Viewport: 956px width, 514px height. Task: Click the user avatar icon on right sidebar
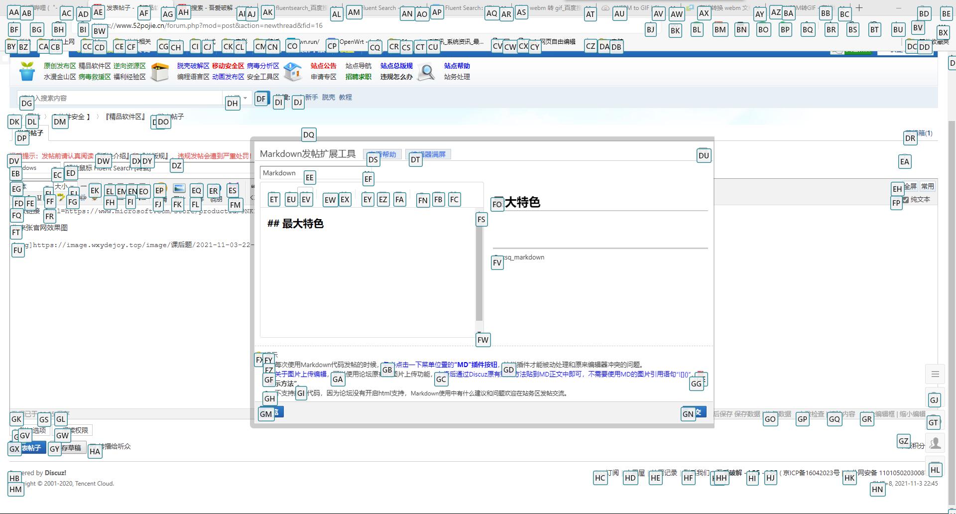[x=935, y=443]
